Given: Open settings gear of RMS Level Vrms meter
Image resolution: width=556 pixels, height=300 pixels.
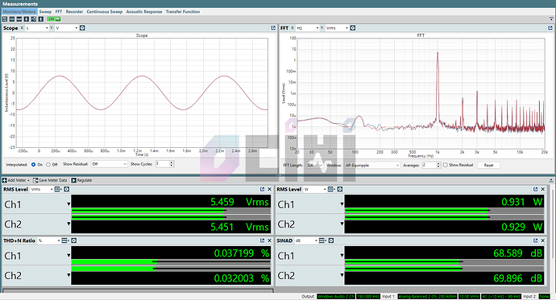Looking at the screenshot, I should click(66, 189).
